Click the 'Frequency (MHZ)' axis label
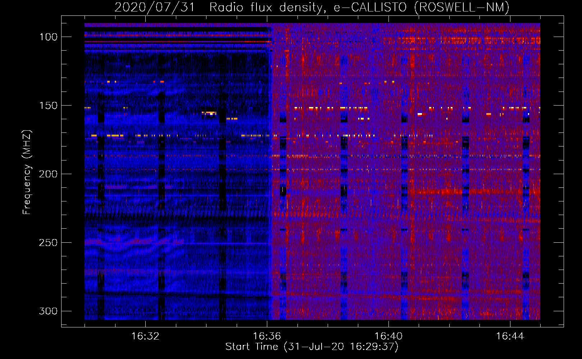Viewport: 582px width, 359px height. tap(27, 172)
